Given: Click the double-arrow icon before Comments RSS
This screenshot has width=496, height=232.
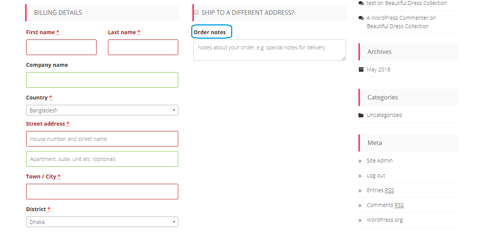Looking at the screenshot, I should coord(360,205).
